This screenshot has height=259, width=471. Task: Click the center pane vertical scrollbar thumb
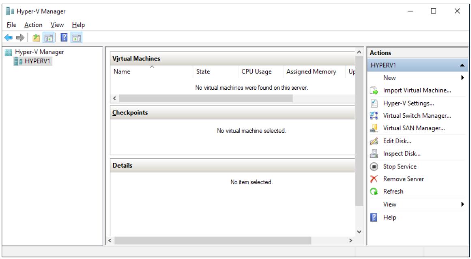pos(359,131)
